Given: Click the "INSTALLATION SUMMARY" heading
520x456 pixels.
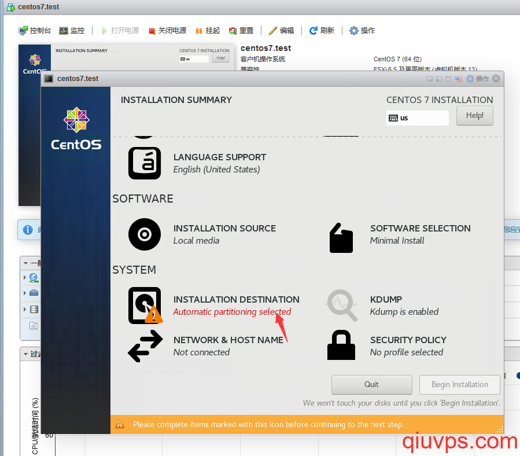Looking at the screenshot, I should coord(176,100).
